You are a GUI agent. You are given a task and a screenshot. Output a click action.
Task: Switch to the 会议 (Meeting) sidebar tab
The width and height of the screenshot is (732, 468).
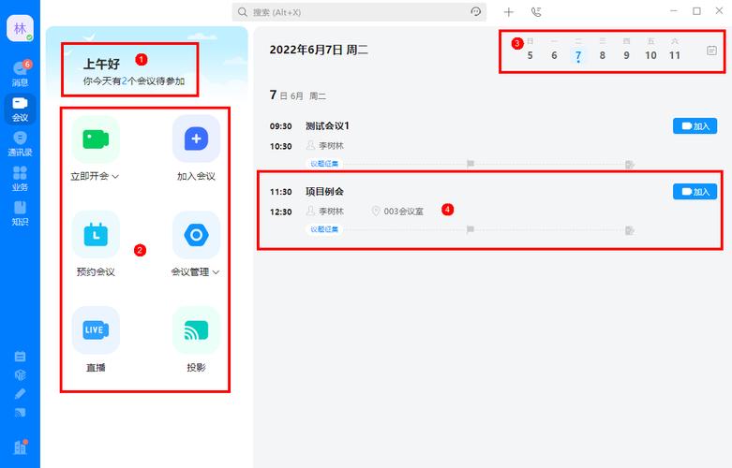[x=20, y=108]
